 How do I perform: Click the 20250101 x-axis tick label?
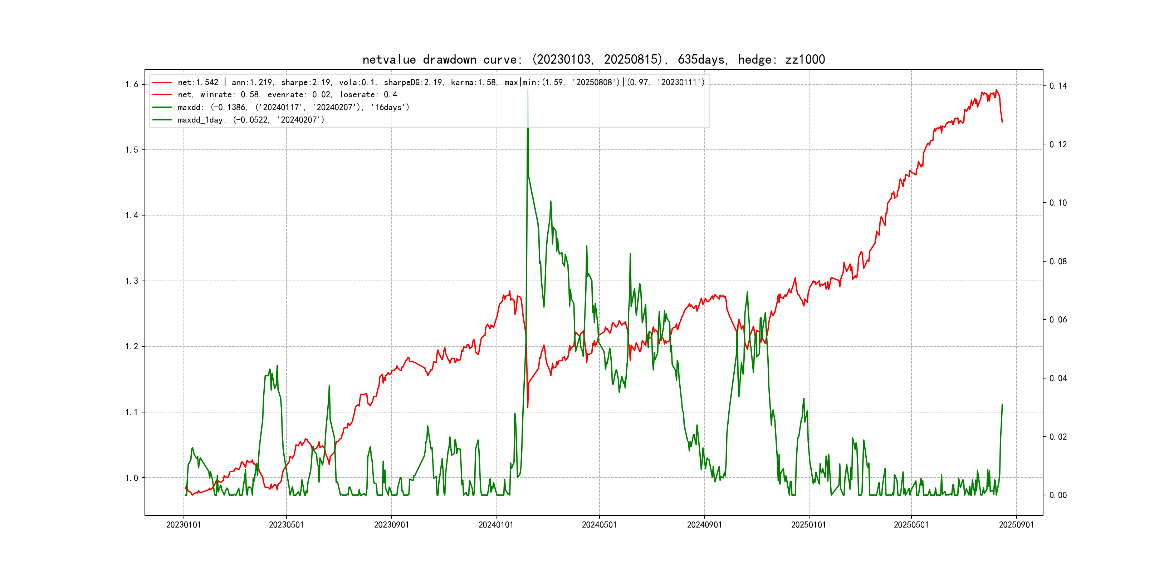[x=808, y=525]
